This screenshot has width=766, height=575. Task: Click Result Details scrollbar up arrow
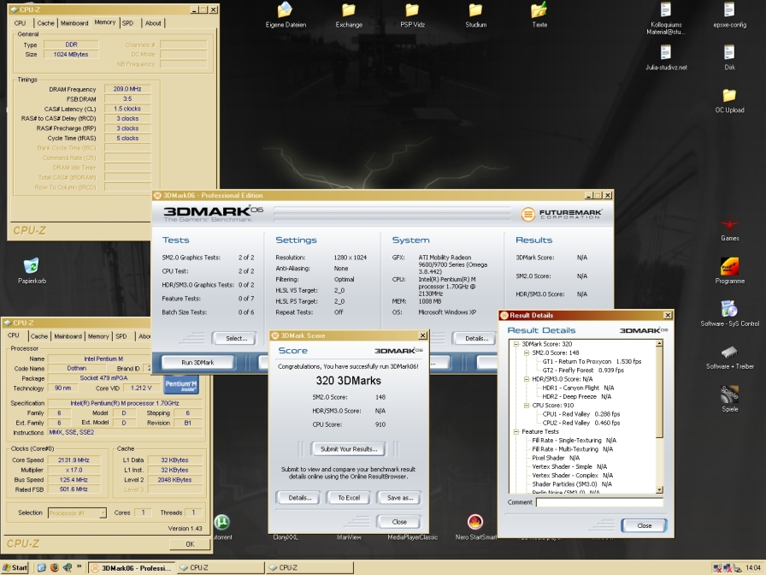pos(659,344)
